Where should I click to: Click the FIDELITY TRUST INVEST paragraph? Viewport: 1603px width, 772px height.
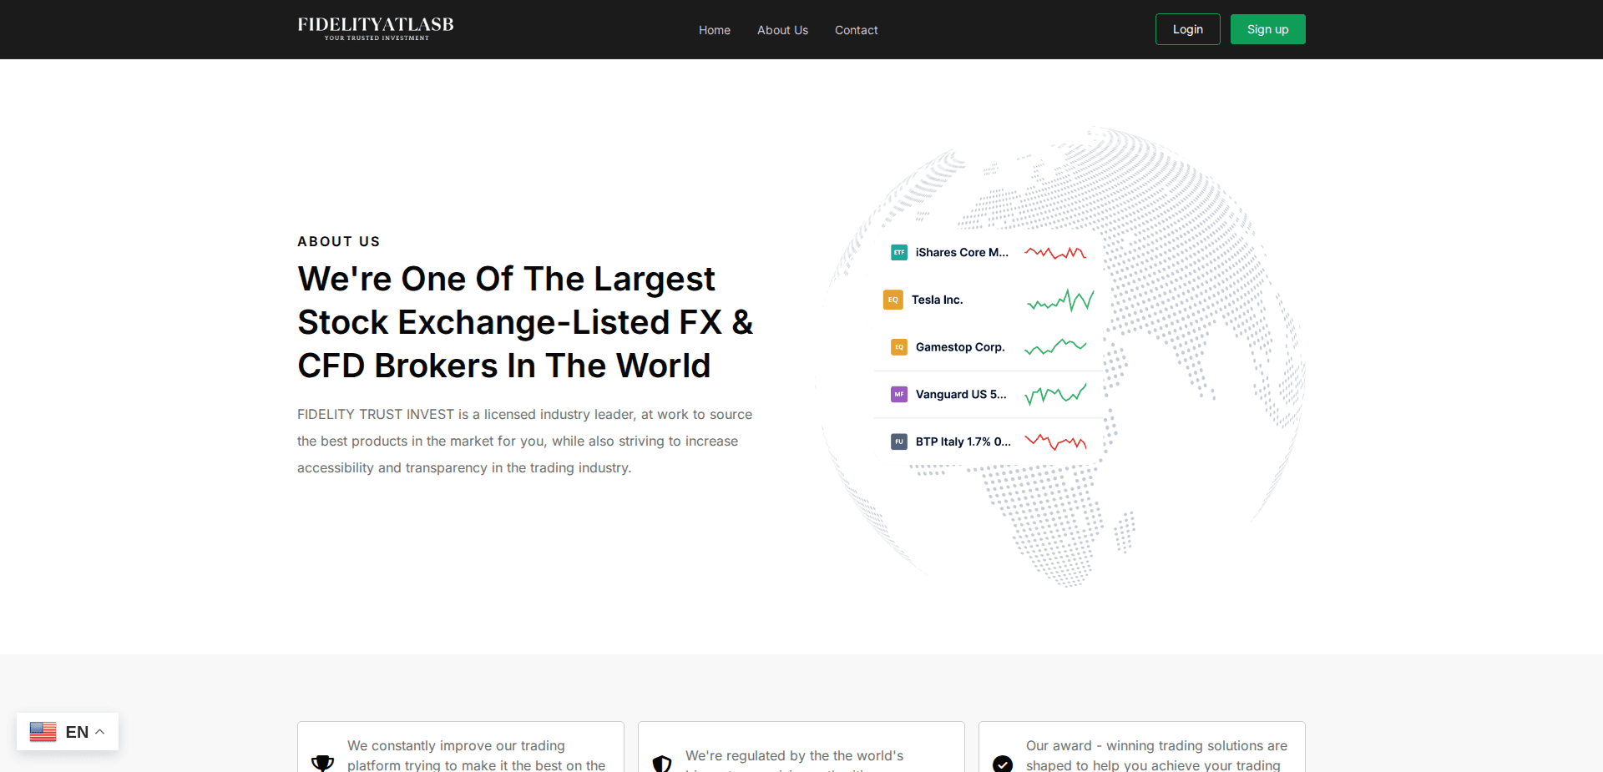[525, 441]
